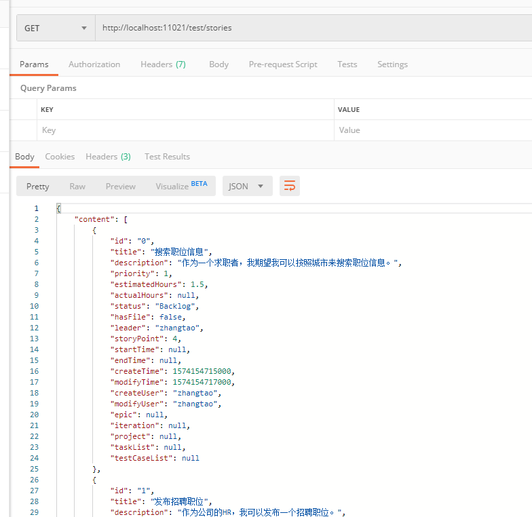Click line number 16 in the gutter

coord(34,372)
